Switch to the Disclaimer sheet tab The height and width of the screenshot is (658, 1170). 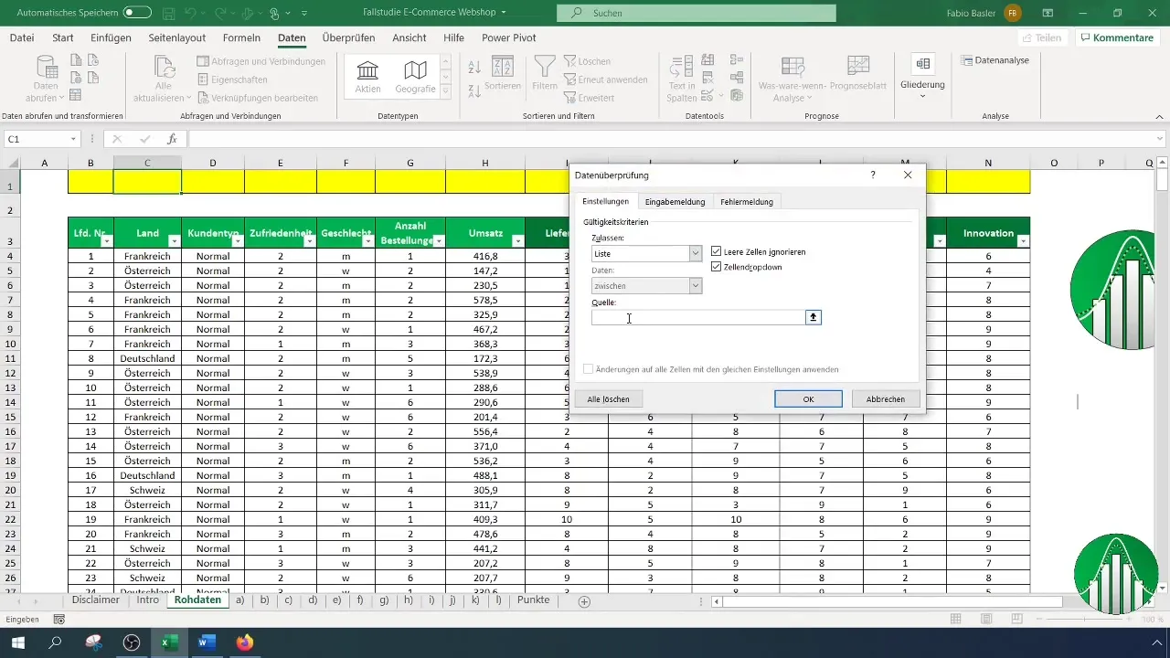pos(96,600)
